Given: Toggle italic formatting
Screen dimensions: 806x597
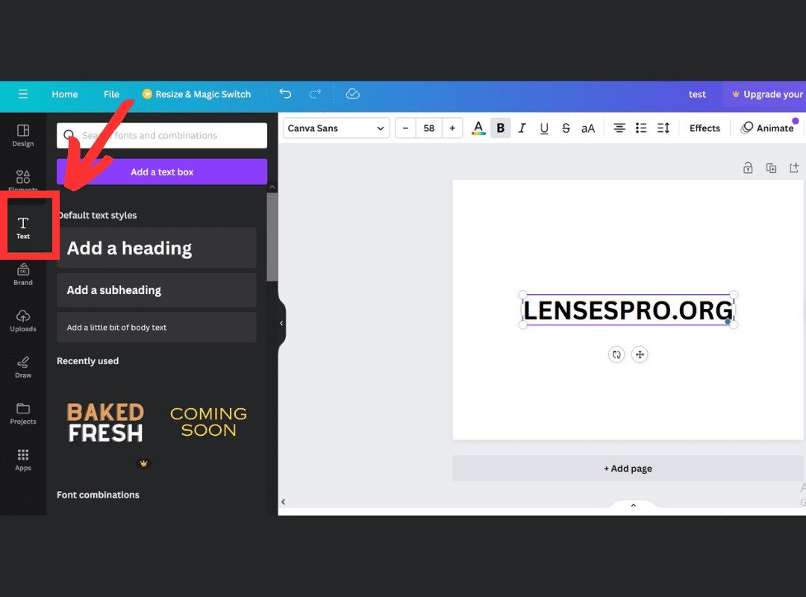Looking at the screenshot, I should (x=522, y=128).
